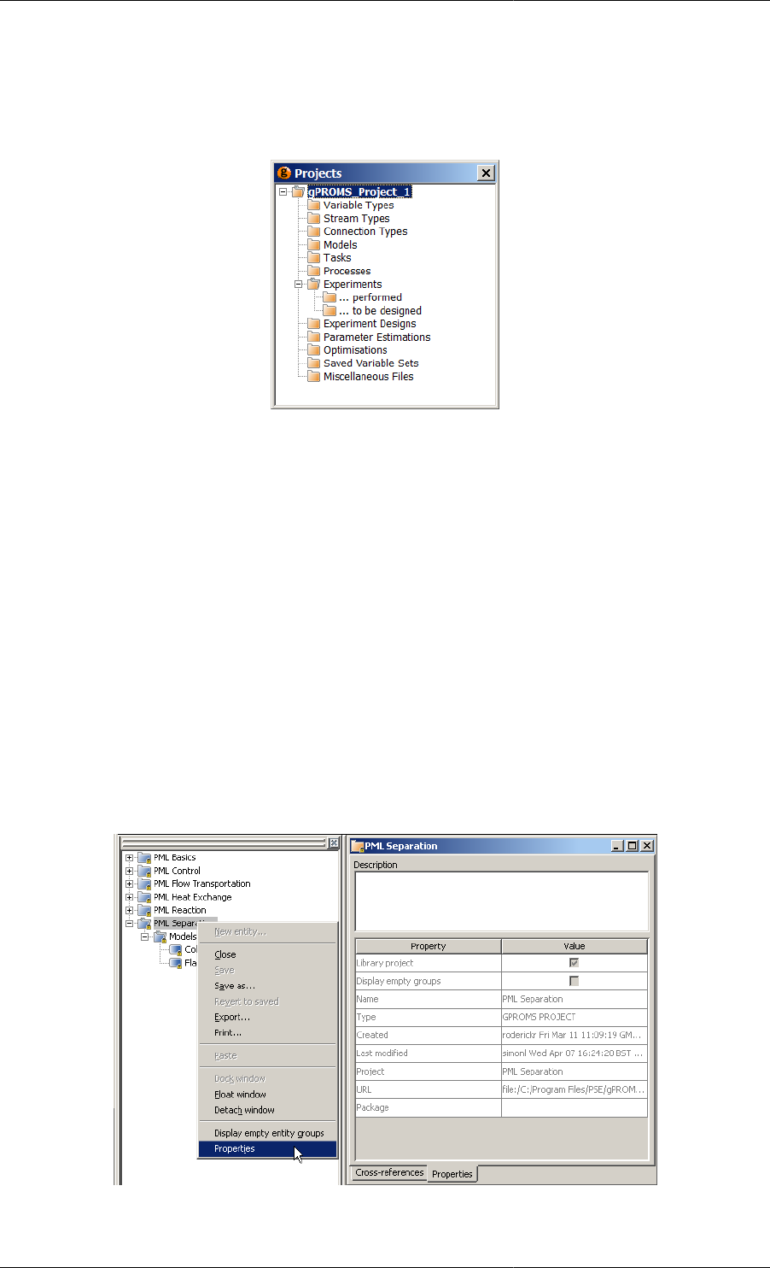
Task: Click the PML Separation window title icon
Action: pyautogui.click(x=358, y=846)
